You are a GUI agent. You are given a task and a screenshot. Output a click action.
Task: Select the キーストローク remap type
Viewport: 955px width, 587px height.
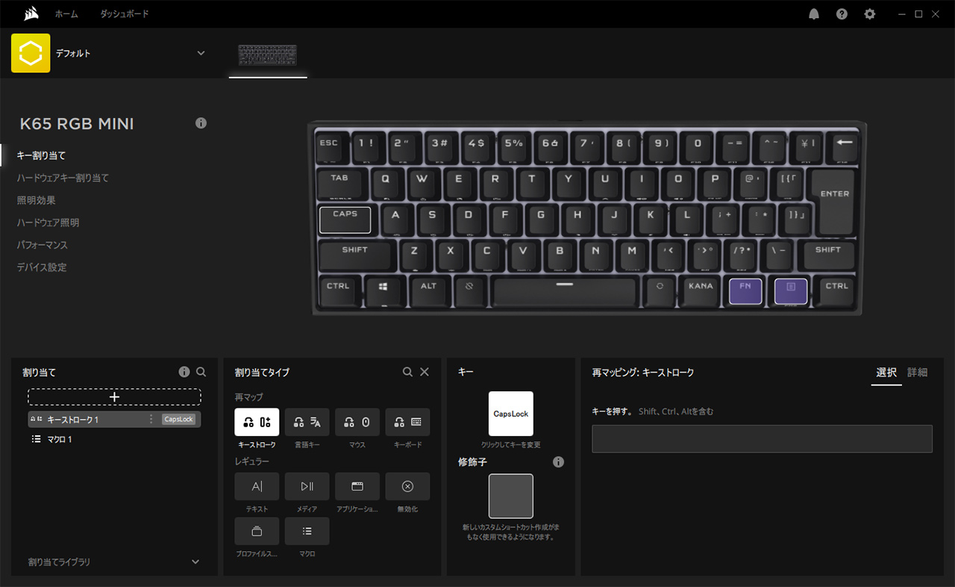click(x=257, y=422)
